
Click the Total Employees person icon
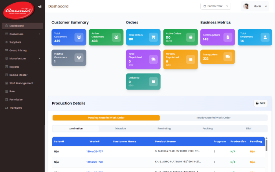pyautogui.click(x=265, y=37)
